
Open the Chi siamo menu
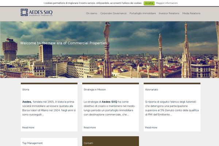click(92, 13)
